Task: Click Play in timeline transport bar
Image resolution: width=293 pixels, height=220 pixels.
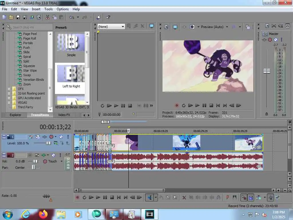Action: click(98, 197)
